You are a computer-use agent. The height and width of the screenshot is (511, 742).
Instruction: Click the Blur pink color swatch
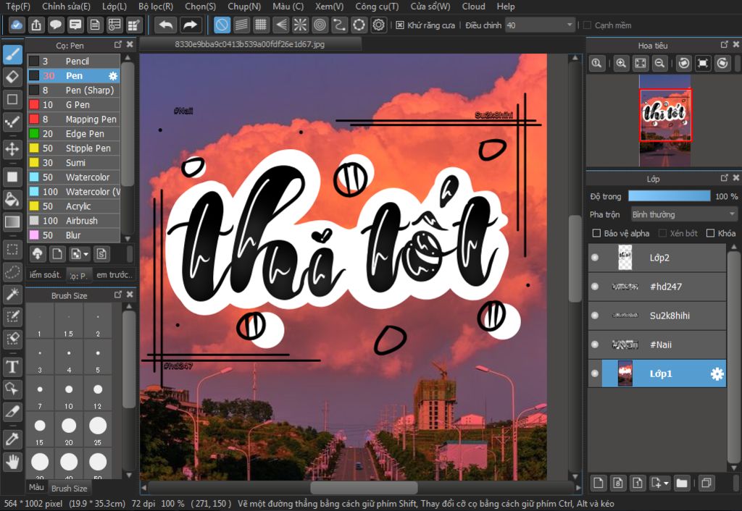pos(34,235)
